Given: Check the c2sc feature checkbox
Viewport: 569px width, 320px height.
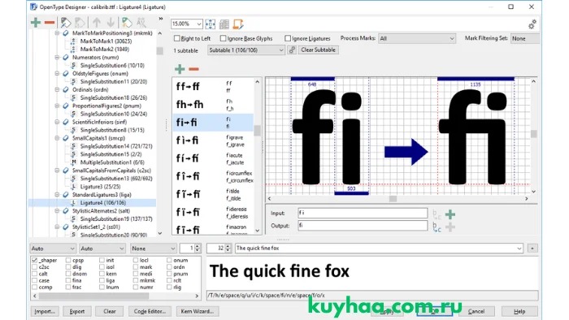Looking at the screenshot, I should 34,267.
